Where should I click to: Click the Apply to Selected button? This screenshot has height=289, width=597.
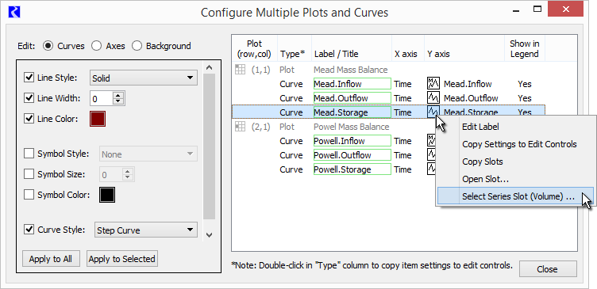tap(121, 259)
